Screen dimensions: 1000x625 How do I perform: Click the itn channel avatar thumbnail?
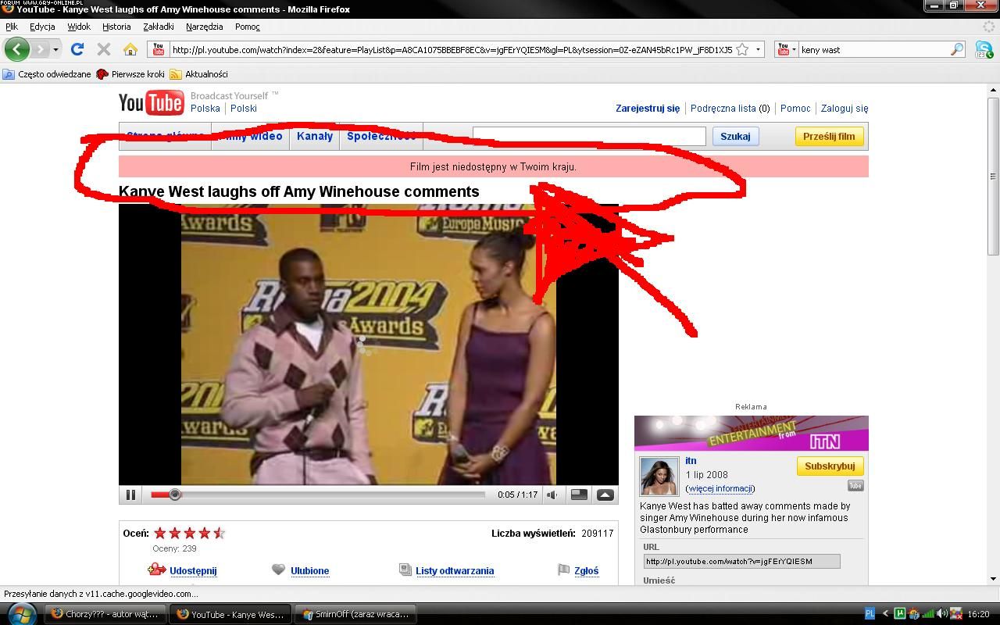tap(659, 477)
